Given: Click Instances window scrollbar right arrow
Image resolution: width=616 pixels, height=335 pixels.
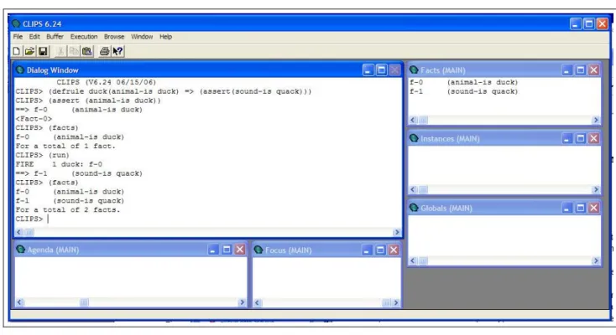Looking at the screenshot, I should coord(596,189).
